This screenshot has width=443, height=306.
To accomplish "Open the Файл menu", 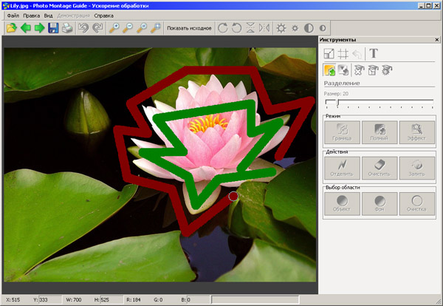I will point(13,15).
